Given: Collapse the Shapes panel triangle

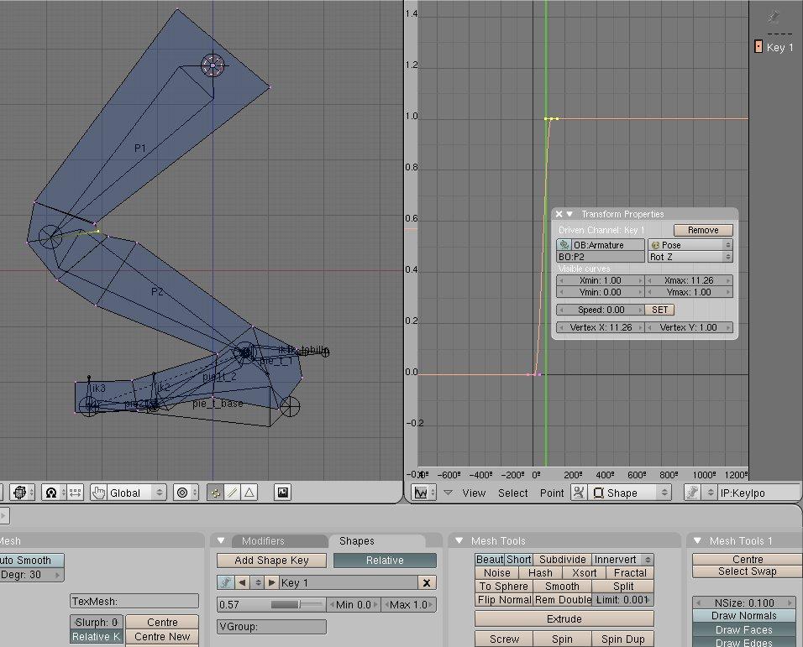Looking at the screenshot, I should point(221,540).
